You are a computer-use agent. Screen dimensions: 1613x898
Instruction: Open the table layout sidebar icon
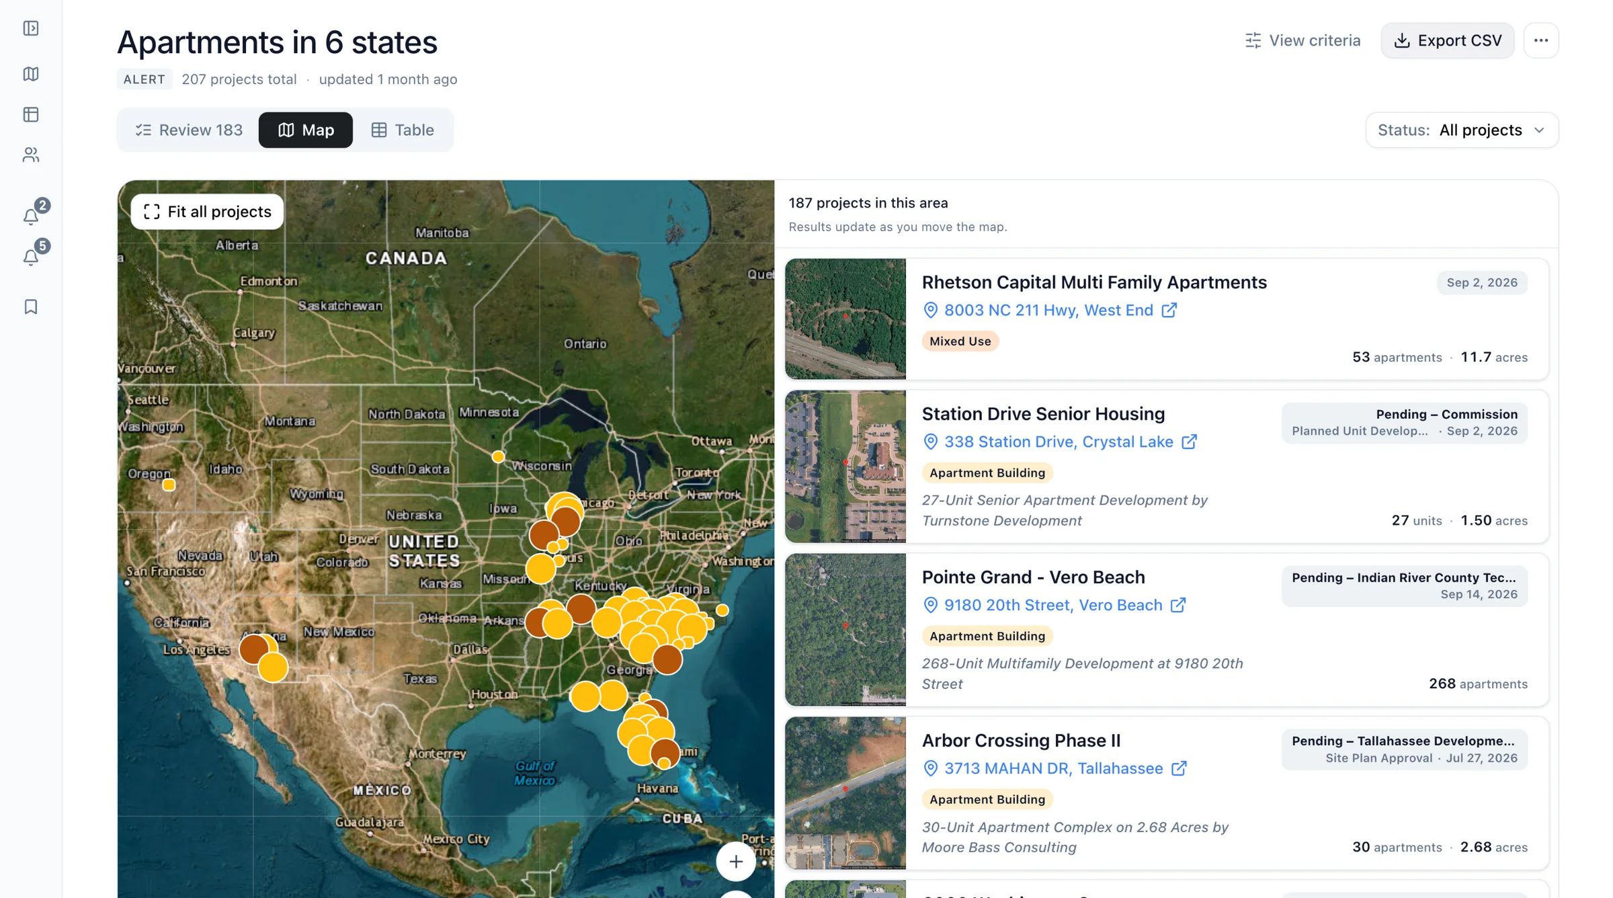click(x=31, y=114)
